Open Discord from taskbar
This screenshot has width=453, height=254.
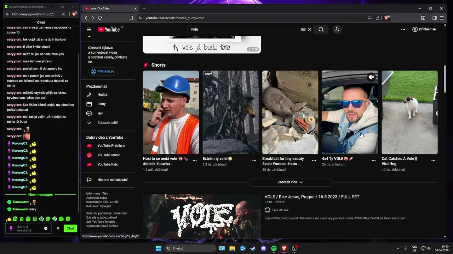click(263, 248)
